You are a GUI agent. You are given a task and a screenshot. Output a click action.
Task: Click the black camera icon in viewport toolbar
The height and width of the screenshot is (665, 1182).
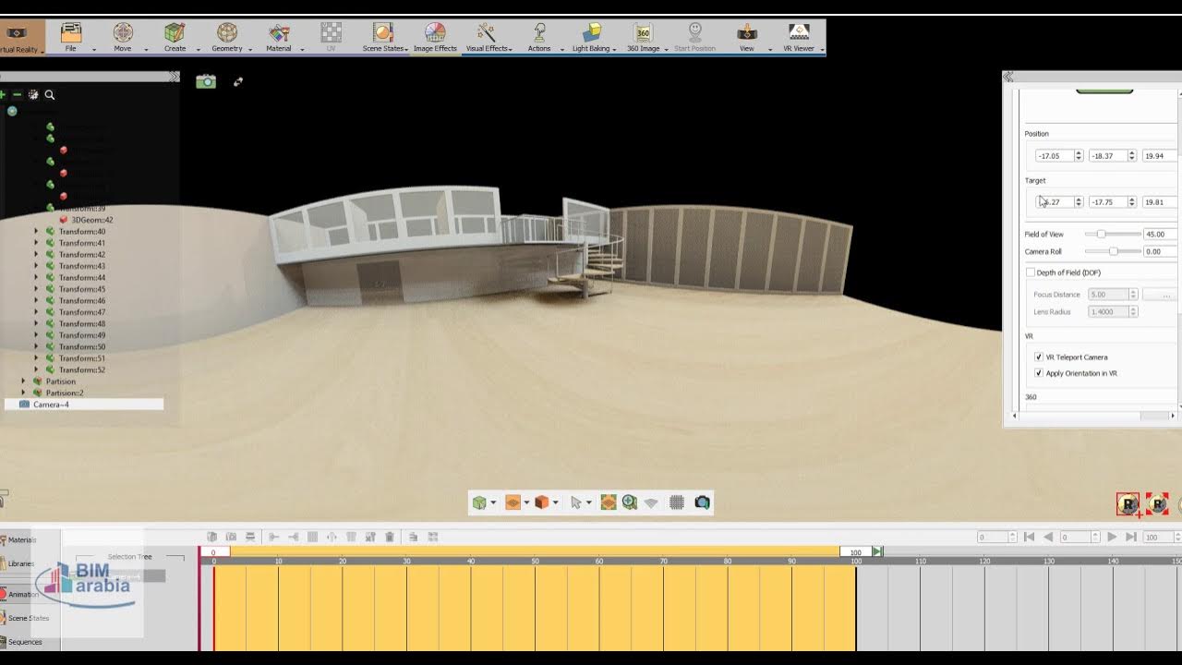(x=702, y=502)
